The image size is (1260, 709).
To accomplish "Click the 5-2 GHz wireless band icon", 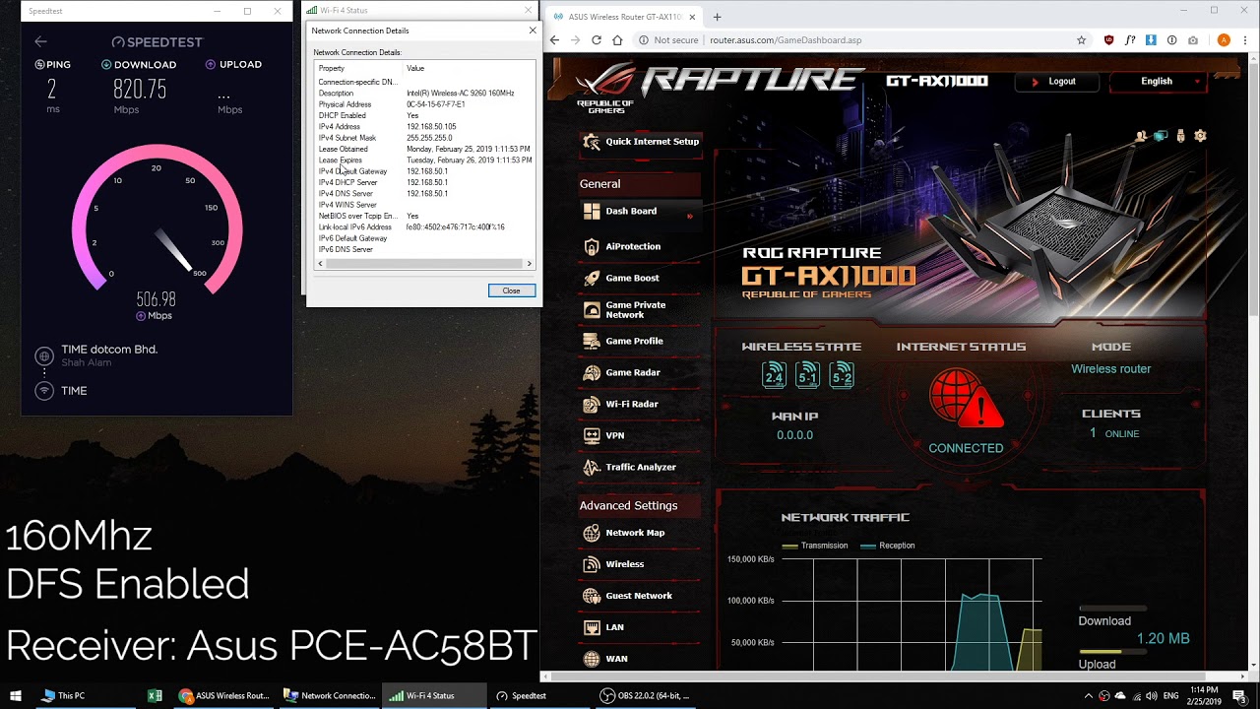I will 842,374.
